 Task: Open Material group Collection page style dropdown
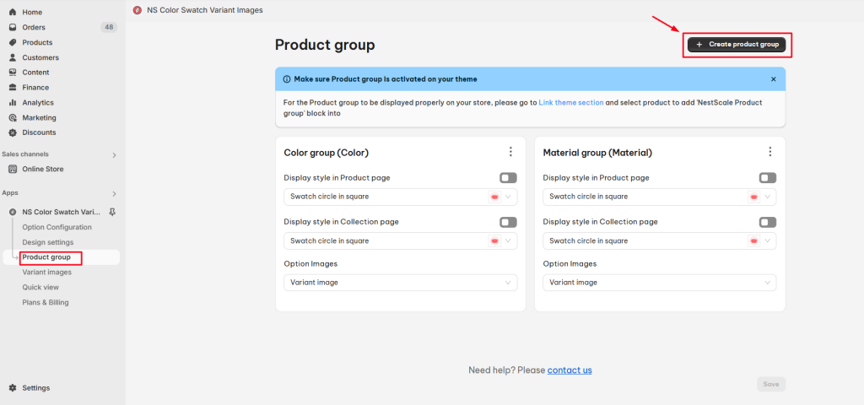click(x=660, y=240)
